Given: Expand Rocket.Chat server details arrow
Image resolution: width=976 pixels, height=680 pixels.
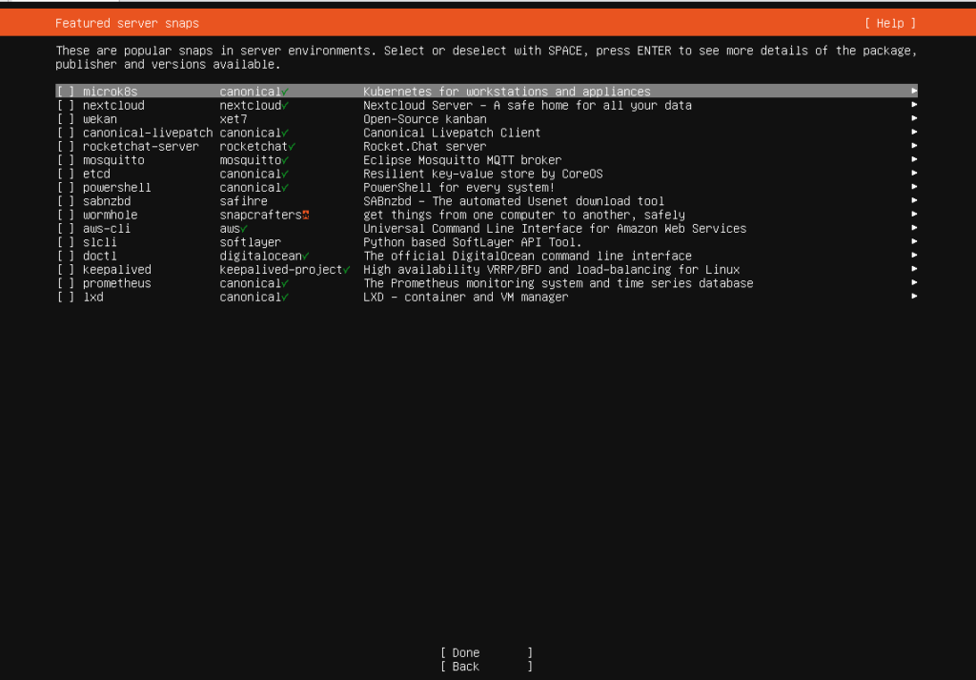Looking at the screenshot, I should coord(914,146).
